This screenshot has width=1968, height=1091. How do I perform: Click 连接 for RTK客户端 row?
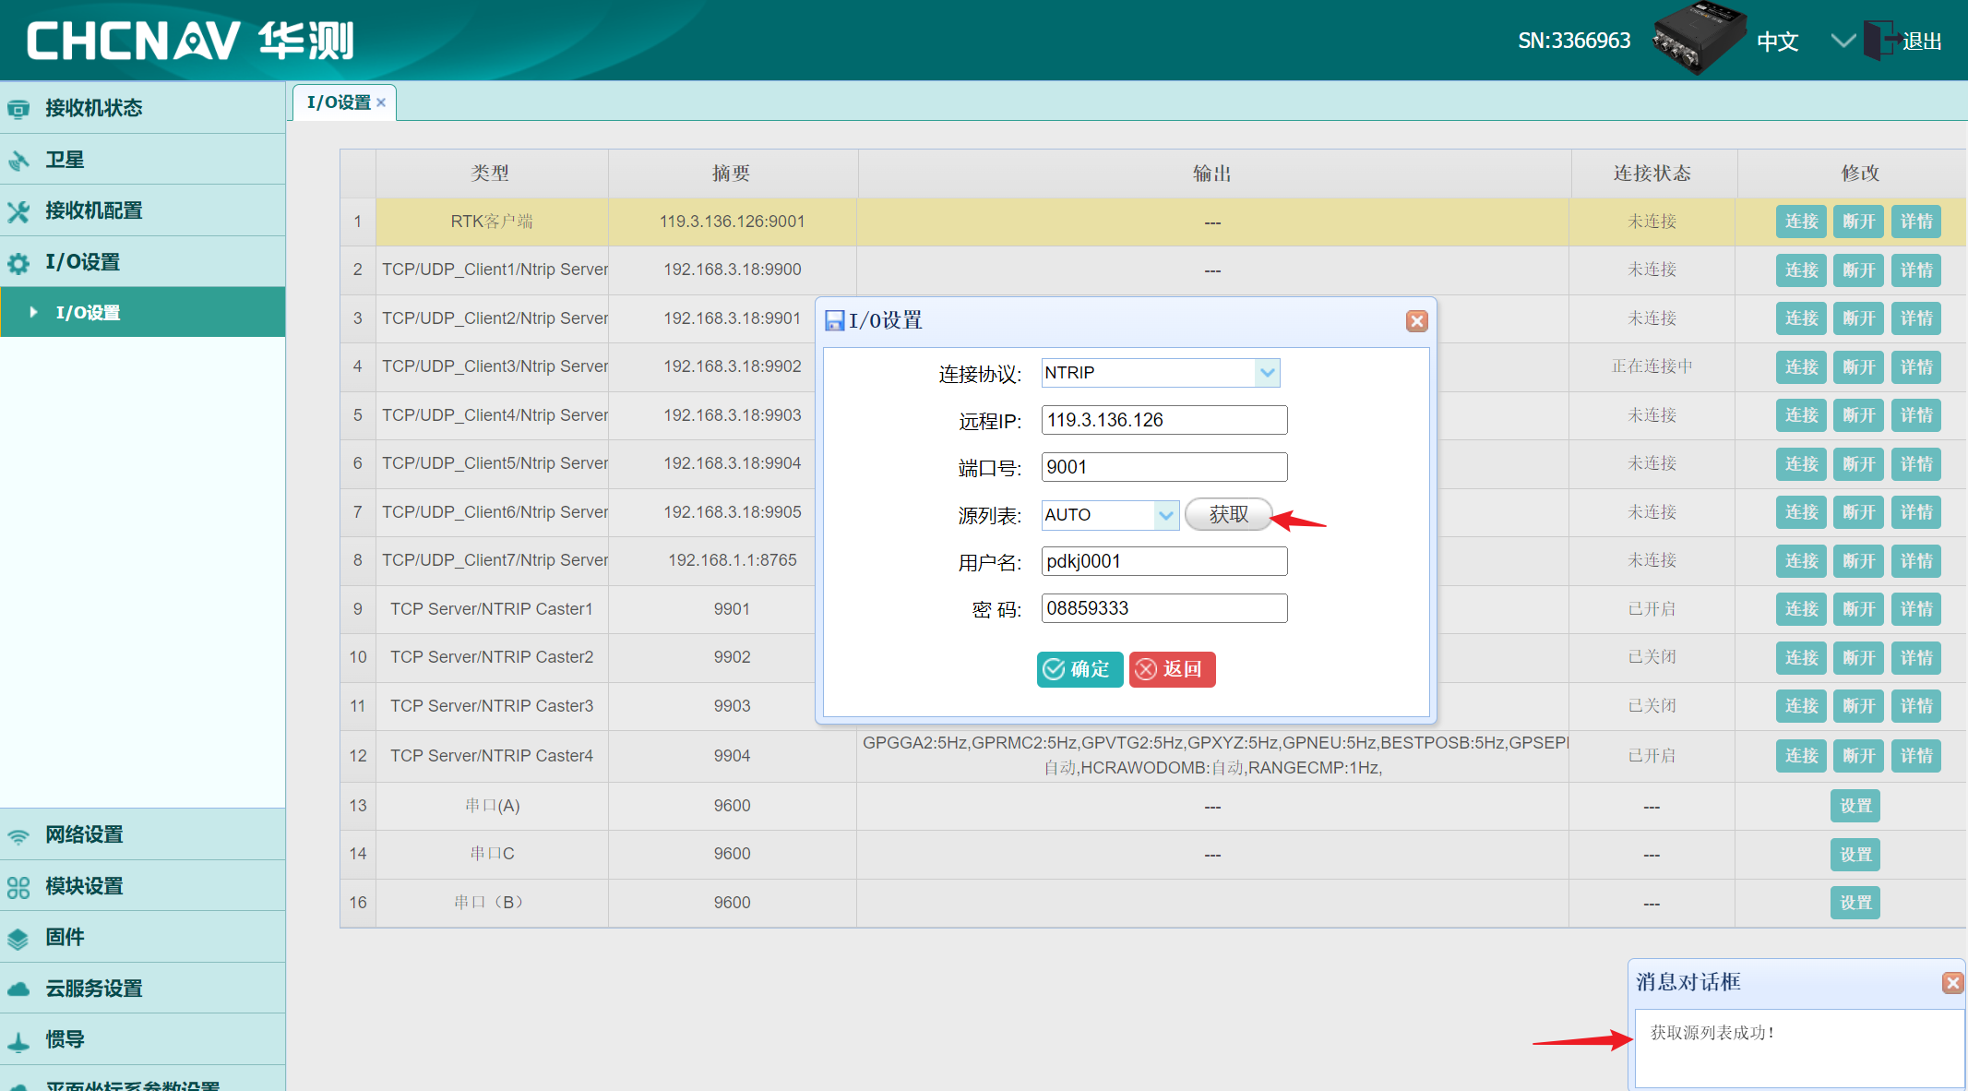[x=1801, y=222]
